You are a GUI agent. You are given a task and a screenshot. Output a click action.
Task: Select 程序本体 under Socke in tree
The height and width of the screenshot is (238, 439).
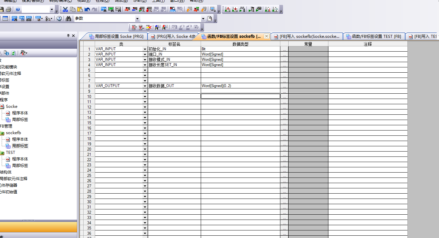(20, 113)
